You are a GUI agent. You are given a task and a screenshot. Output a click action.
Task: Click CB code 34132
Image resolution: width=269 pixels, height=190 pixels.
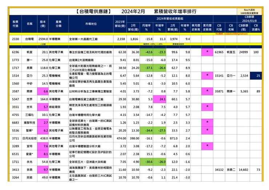[219, 170]
